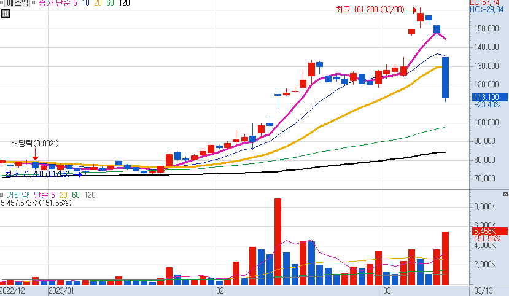This screenshot has height=296, width=509.
Task: Select the green 60-day price moving average label
Action: tap(110, 3)
